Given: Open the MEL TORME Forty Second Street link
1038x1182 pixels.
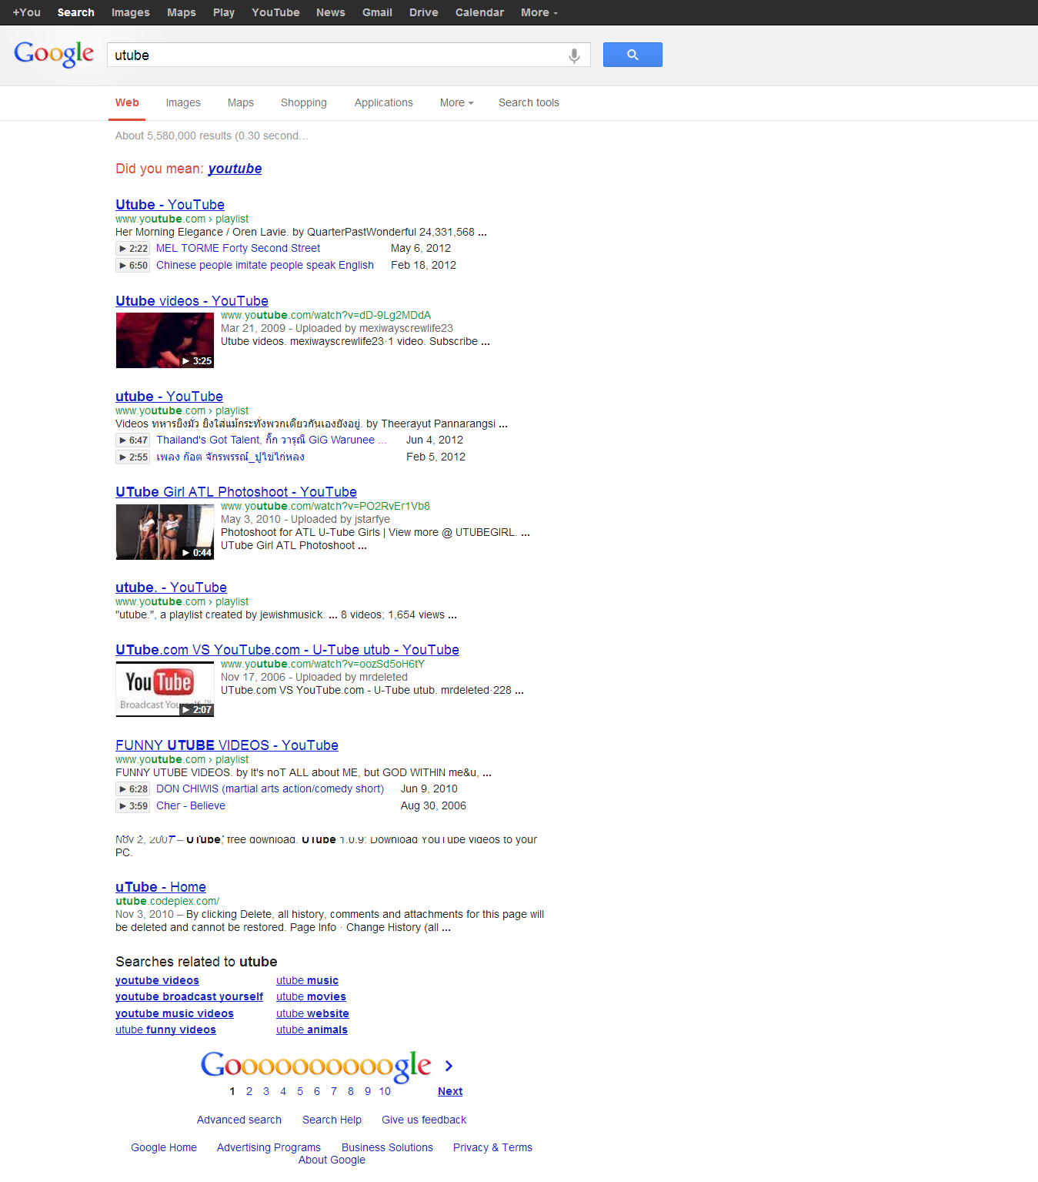Looking at the screenshot, I should [x=238, y=248].
